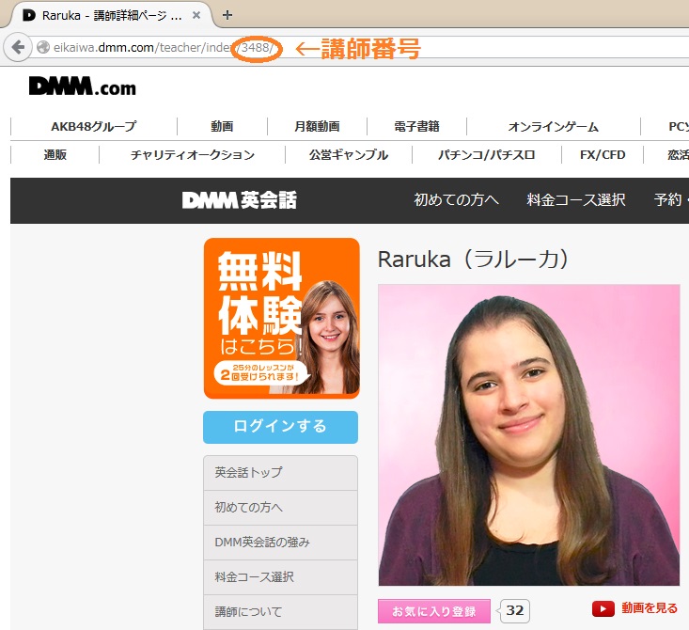
Task: Open the 月額動画 menu item
Action: pos(317,127)
